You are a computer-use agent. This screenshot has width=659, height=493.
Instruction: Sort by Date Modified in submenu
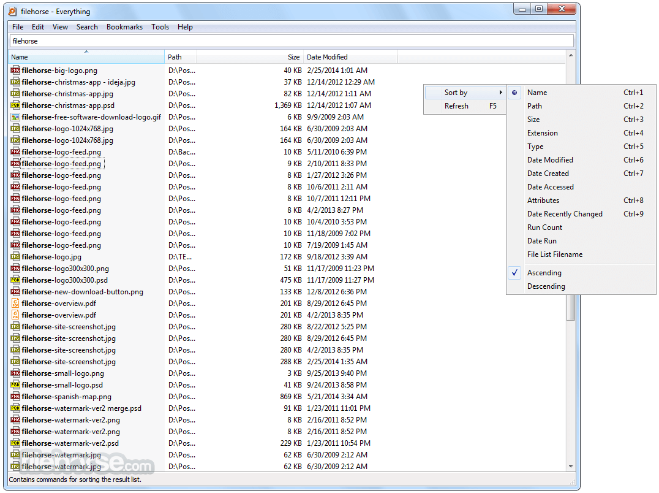point(581,160)
